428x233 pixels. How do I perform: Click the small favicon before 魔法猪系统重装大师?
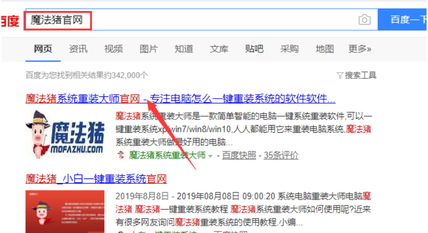[x=121, y=155]
